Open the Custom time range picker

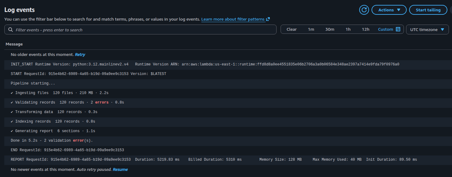click(385, 29)
